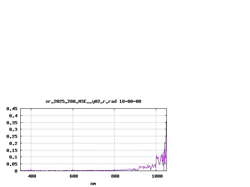Select the 600 x-axis tick label

73,176
